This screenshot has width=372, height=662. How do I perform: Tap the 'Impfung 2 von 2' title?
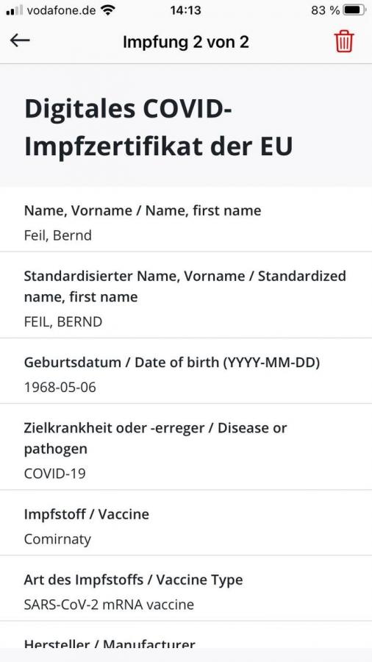tap(185, 42)
